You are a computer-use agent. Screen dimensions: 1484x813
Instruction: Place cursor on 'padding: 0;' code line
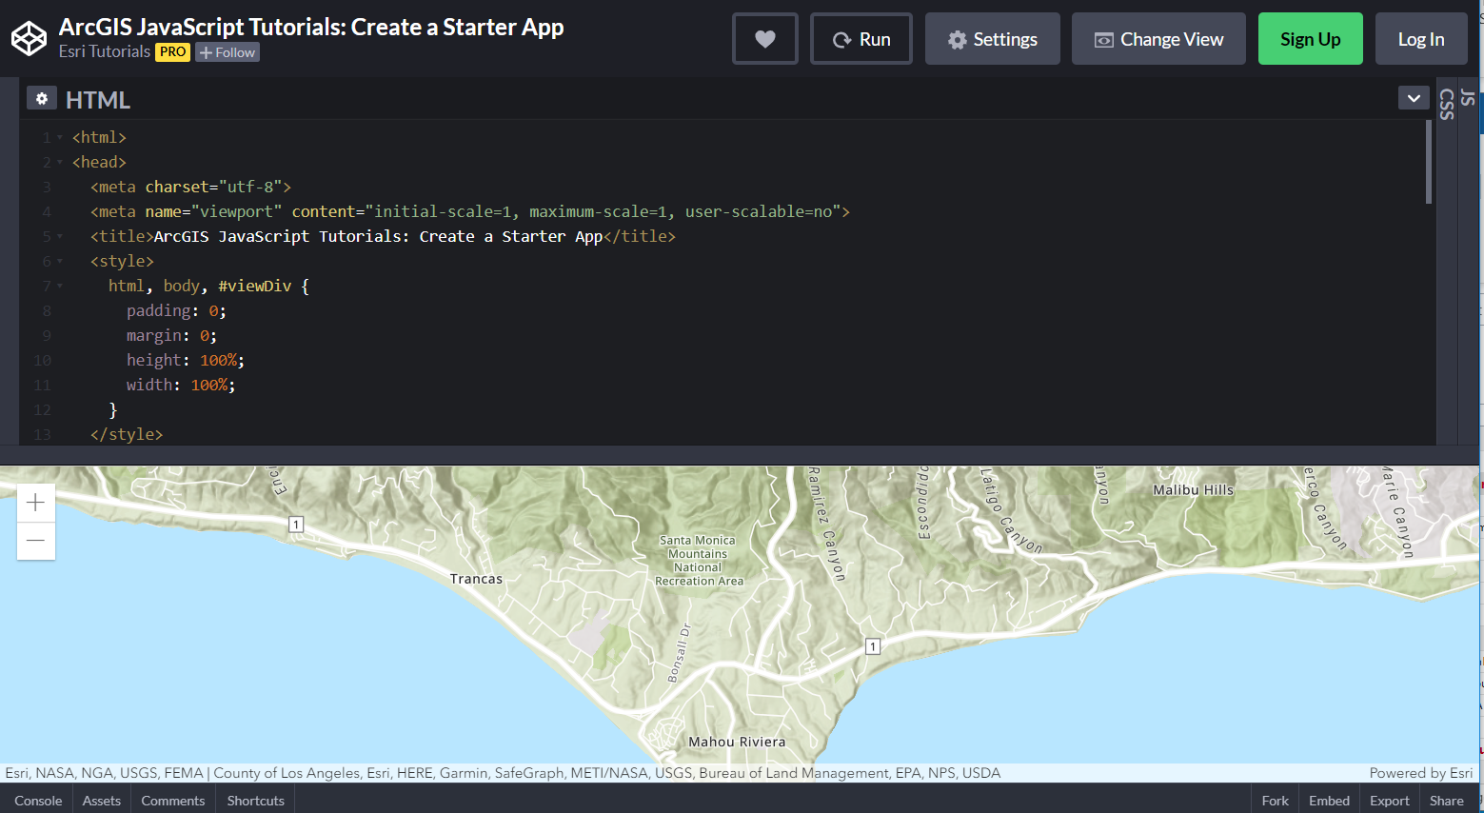[x=176, y=311]
